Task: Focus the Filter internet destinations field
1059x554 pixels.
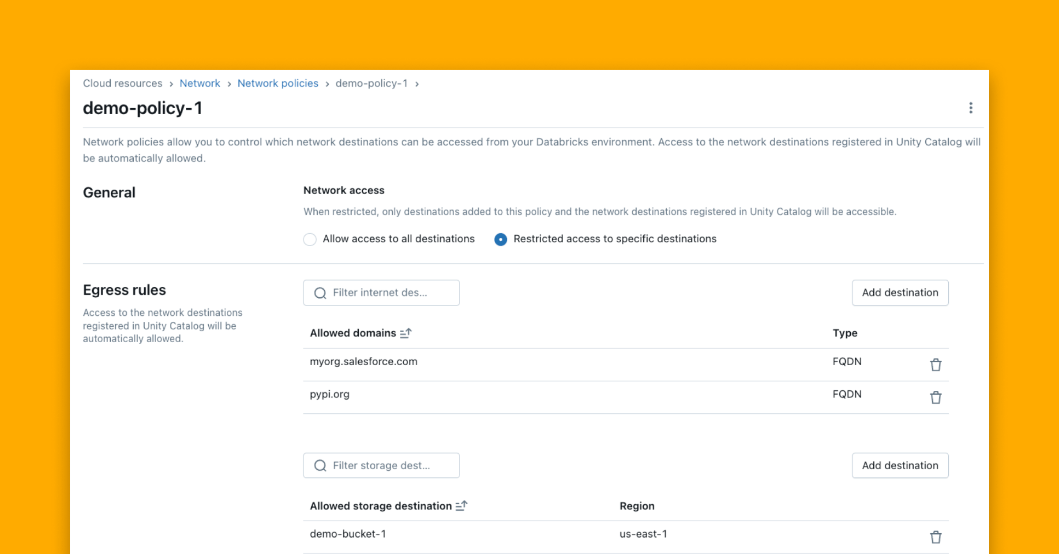Action: 388,293
